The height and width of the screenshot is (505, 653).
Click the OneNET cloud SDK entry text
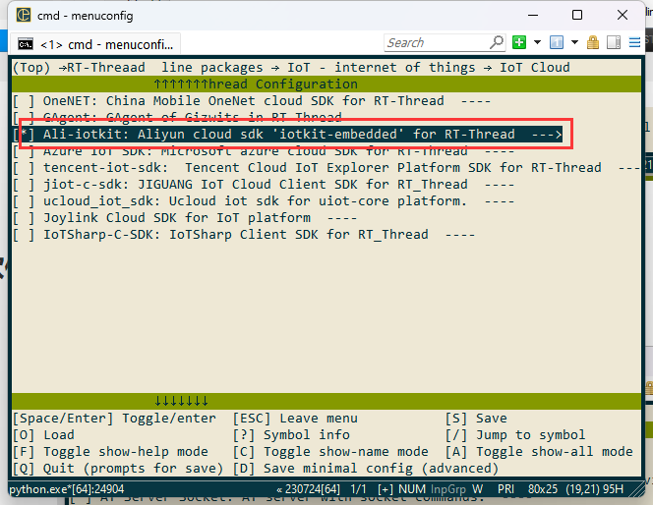point(244,101)
